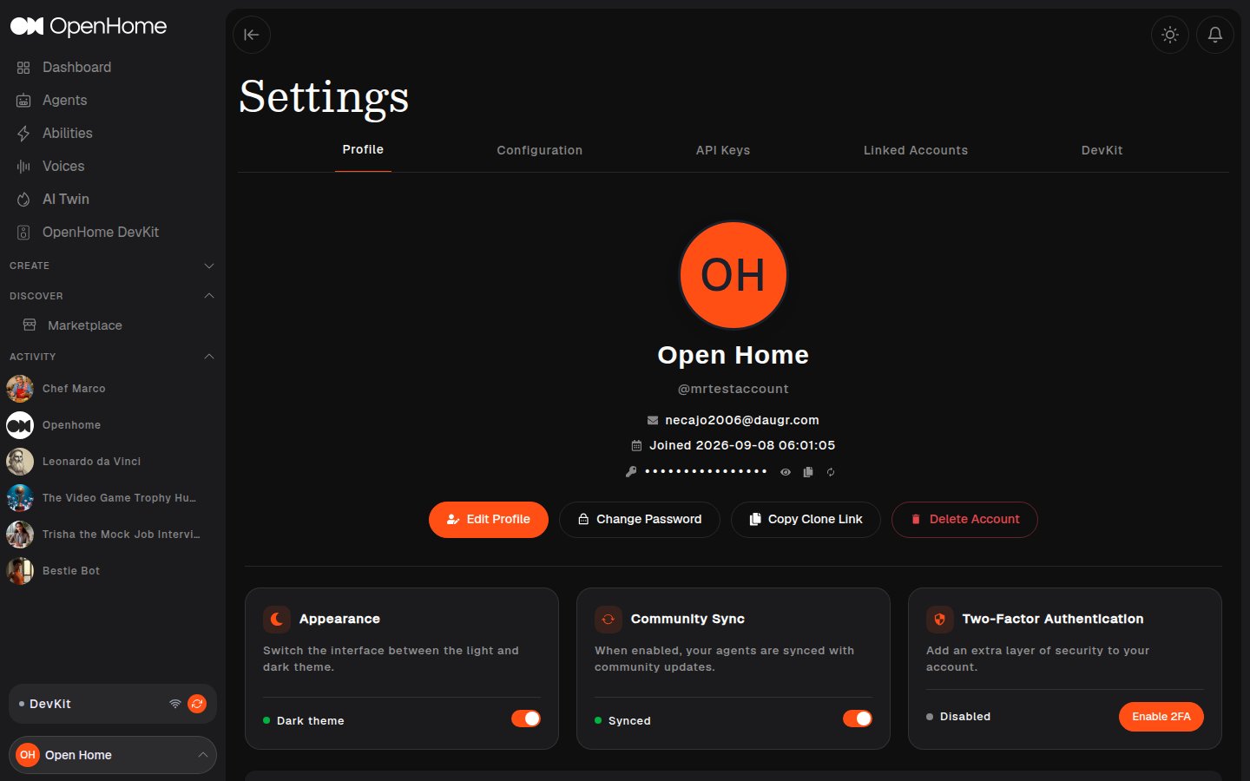Click the DevKit sync refresh icon

pyautogui.click(x=197, y=704)
